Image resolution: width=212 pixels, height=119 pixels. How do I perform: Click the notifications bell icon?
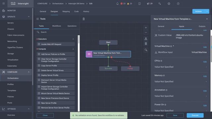pos(117,4)
